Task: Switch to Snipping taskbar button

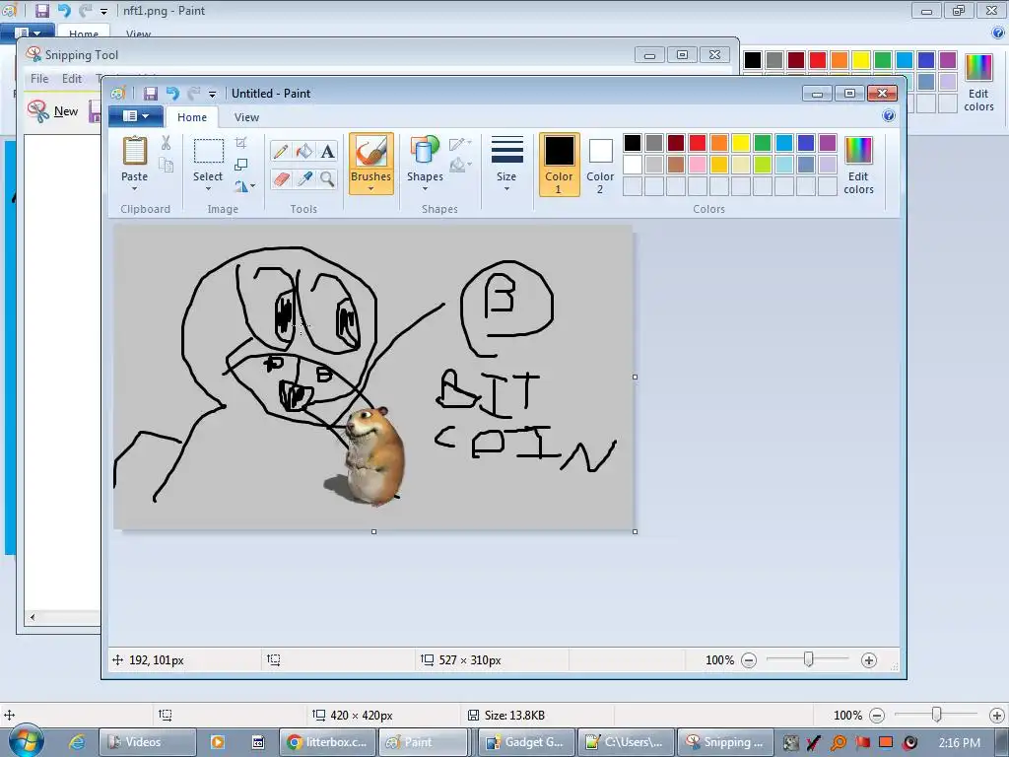Action: pyautogui.click(x=726, y=742)
